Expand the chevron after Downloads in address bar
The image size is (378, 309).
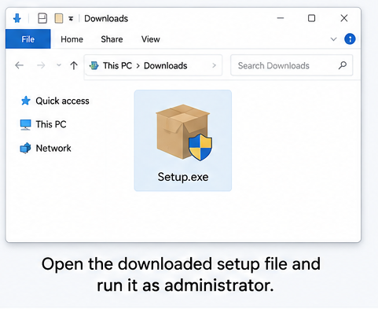pyautogui.click(x=214, y=65)
